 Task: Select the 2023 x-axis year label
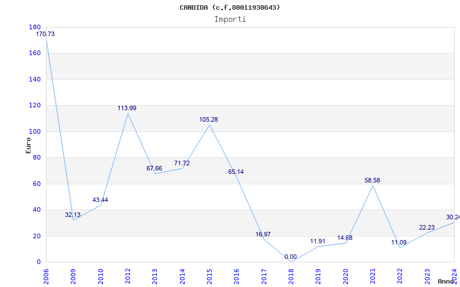[x=427, y=277]
